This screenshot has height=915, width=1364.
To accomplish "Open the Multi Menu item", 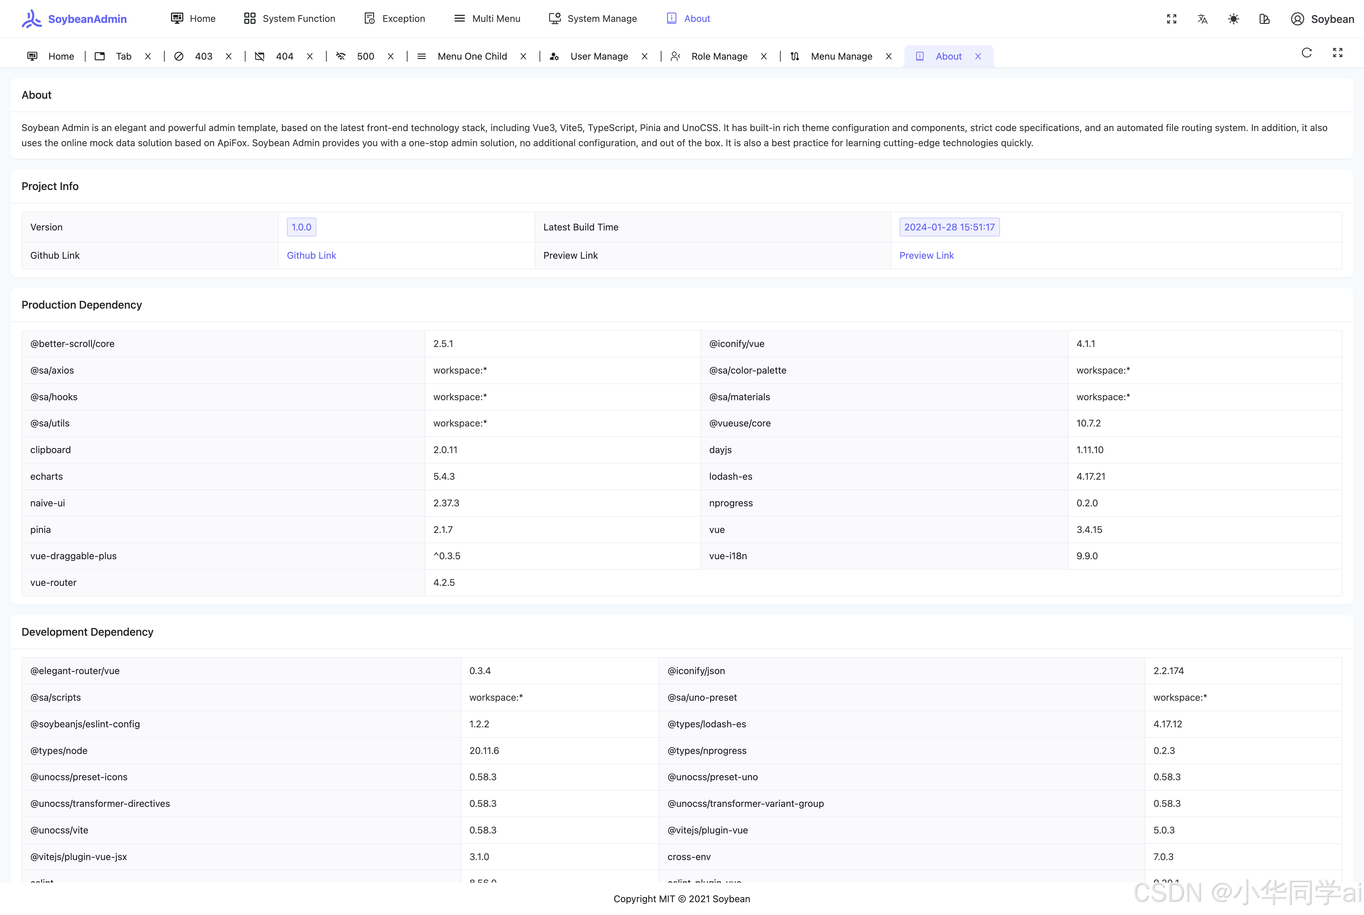I will coord(487,19).
